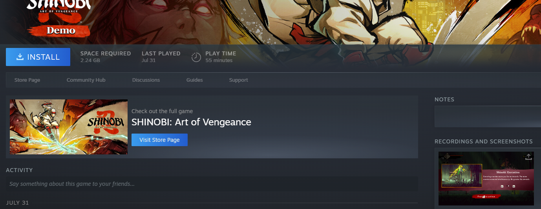This screenshot has height=209, width=541.
Task: Open the Community Hub tab
Action: (x=86, y=80)
